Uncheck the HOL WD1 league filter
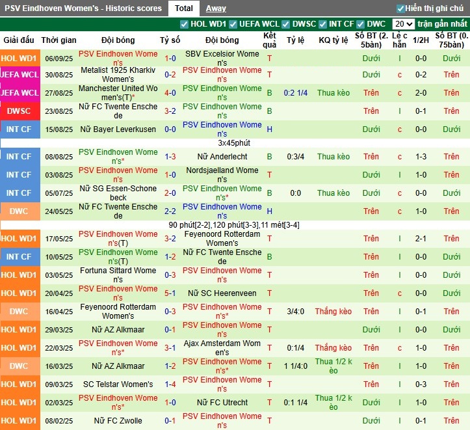This screenshot has height=430, width=470. [184, 24]
